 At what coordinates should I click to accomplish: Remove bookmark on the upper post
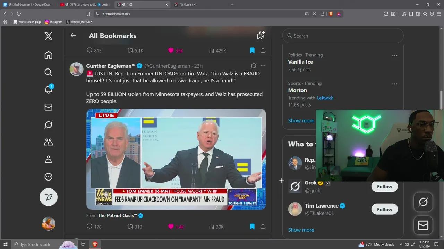coord(252,50)
